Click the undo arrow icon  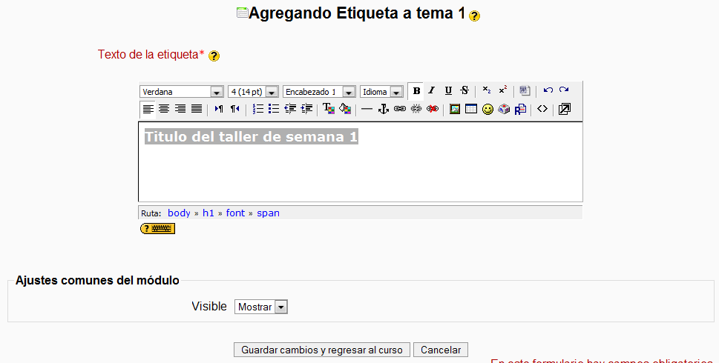pos(548,91)
